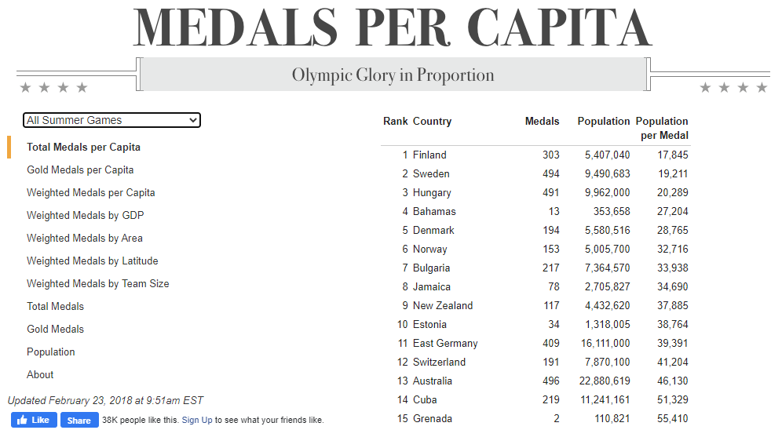This screenshot has height=430, width=771.
Task: Click the Facebook Like button
Action: (x=33, y=420)
